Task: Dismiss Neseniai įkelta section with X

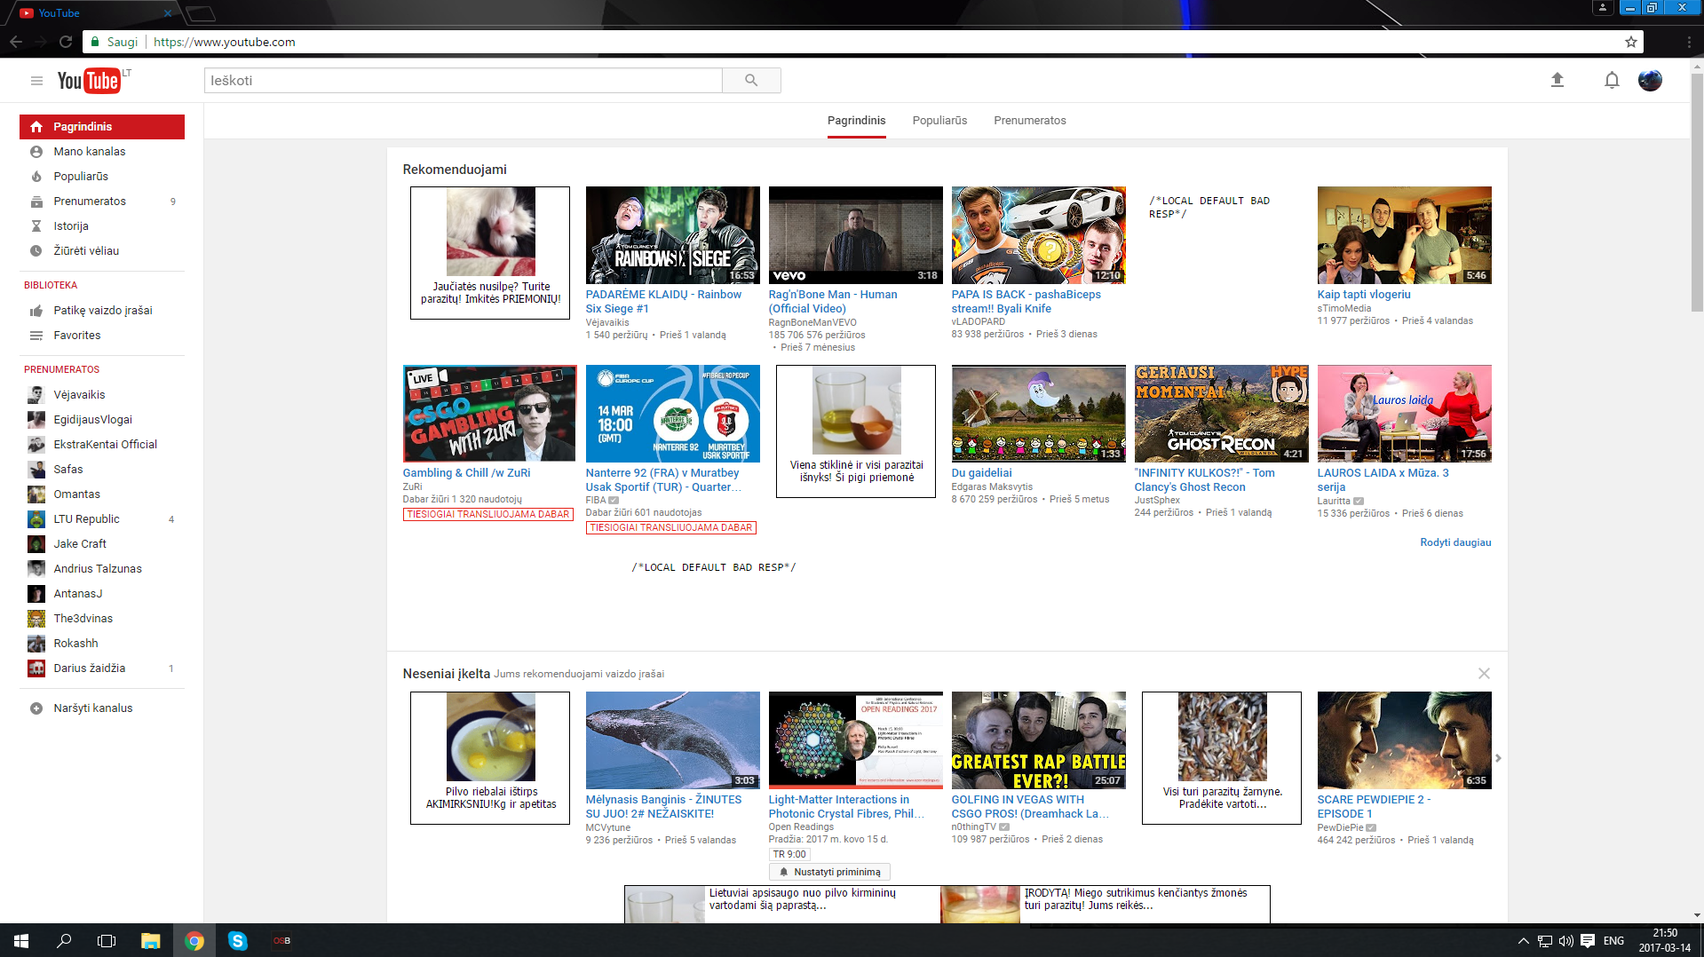Action: pos(1484,674)
